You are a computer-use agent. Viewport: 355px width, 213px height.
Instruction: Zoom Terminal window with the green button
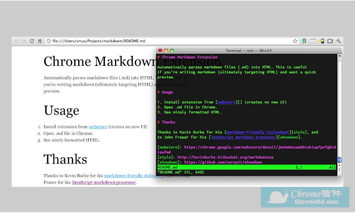(x=172, y=51)
